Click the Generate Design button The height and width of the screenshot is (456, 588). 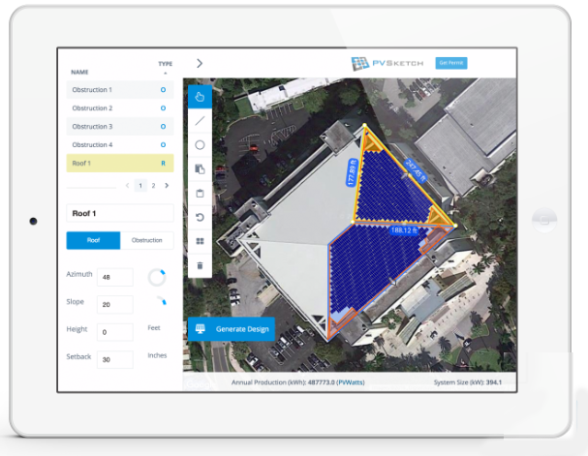[232, 329]
